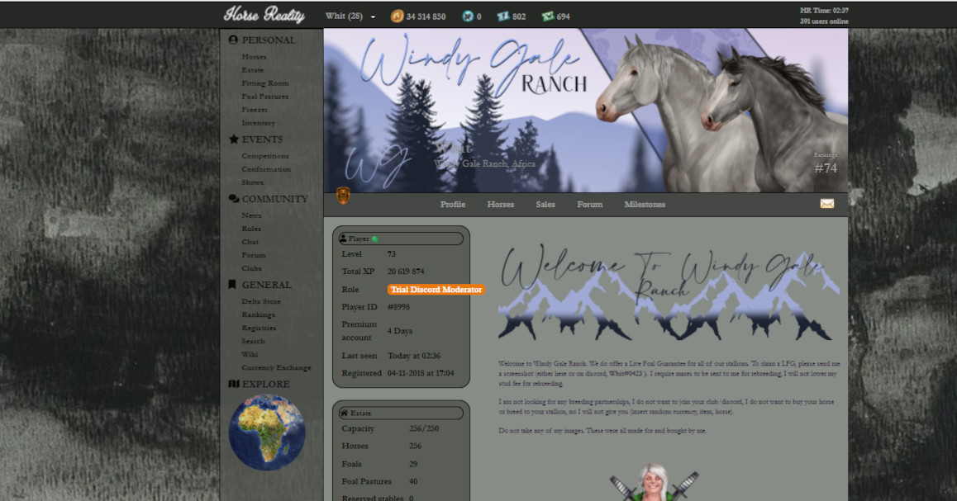Click Player ID #8998
This screenshot has height=501, width=957.
click(x=398, y=307)
